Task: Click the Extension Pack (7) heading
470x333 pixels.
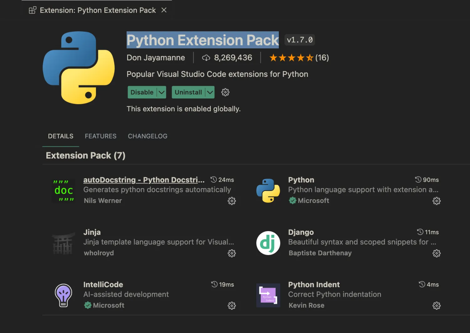Action: point(86,156)
